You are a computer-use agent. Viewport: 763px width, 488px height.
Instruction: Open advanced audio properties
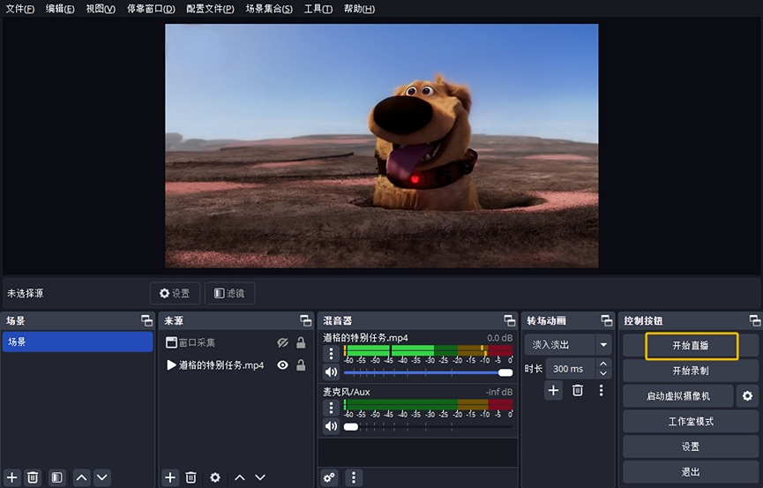click(329, 477)
